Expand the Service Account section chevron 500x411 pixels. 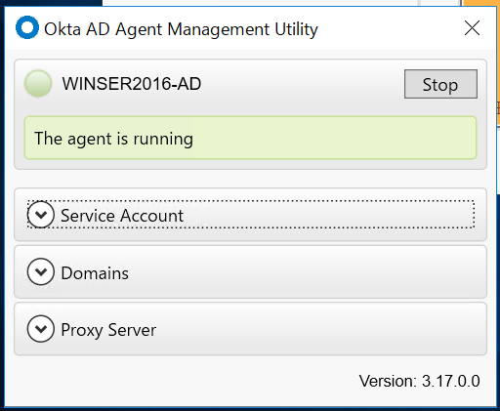(x=41, y=215)
